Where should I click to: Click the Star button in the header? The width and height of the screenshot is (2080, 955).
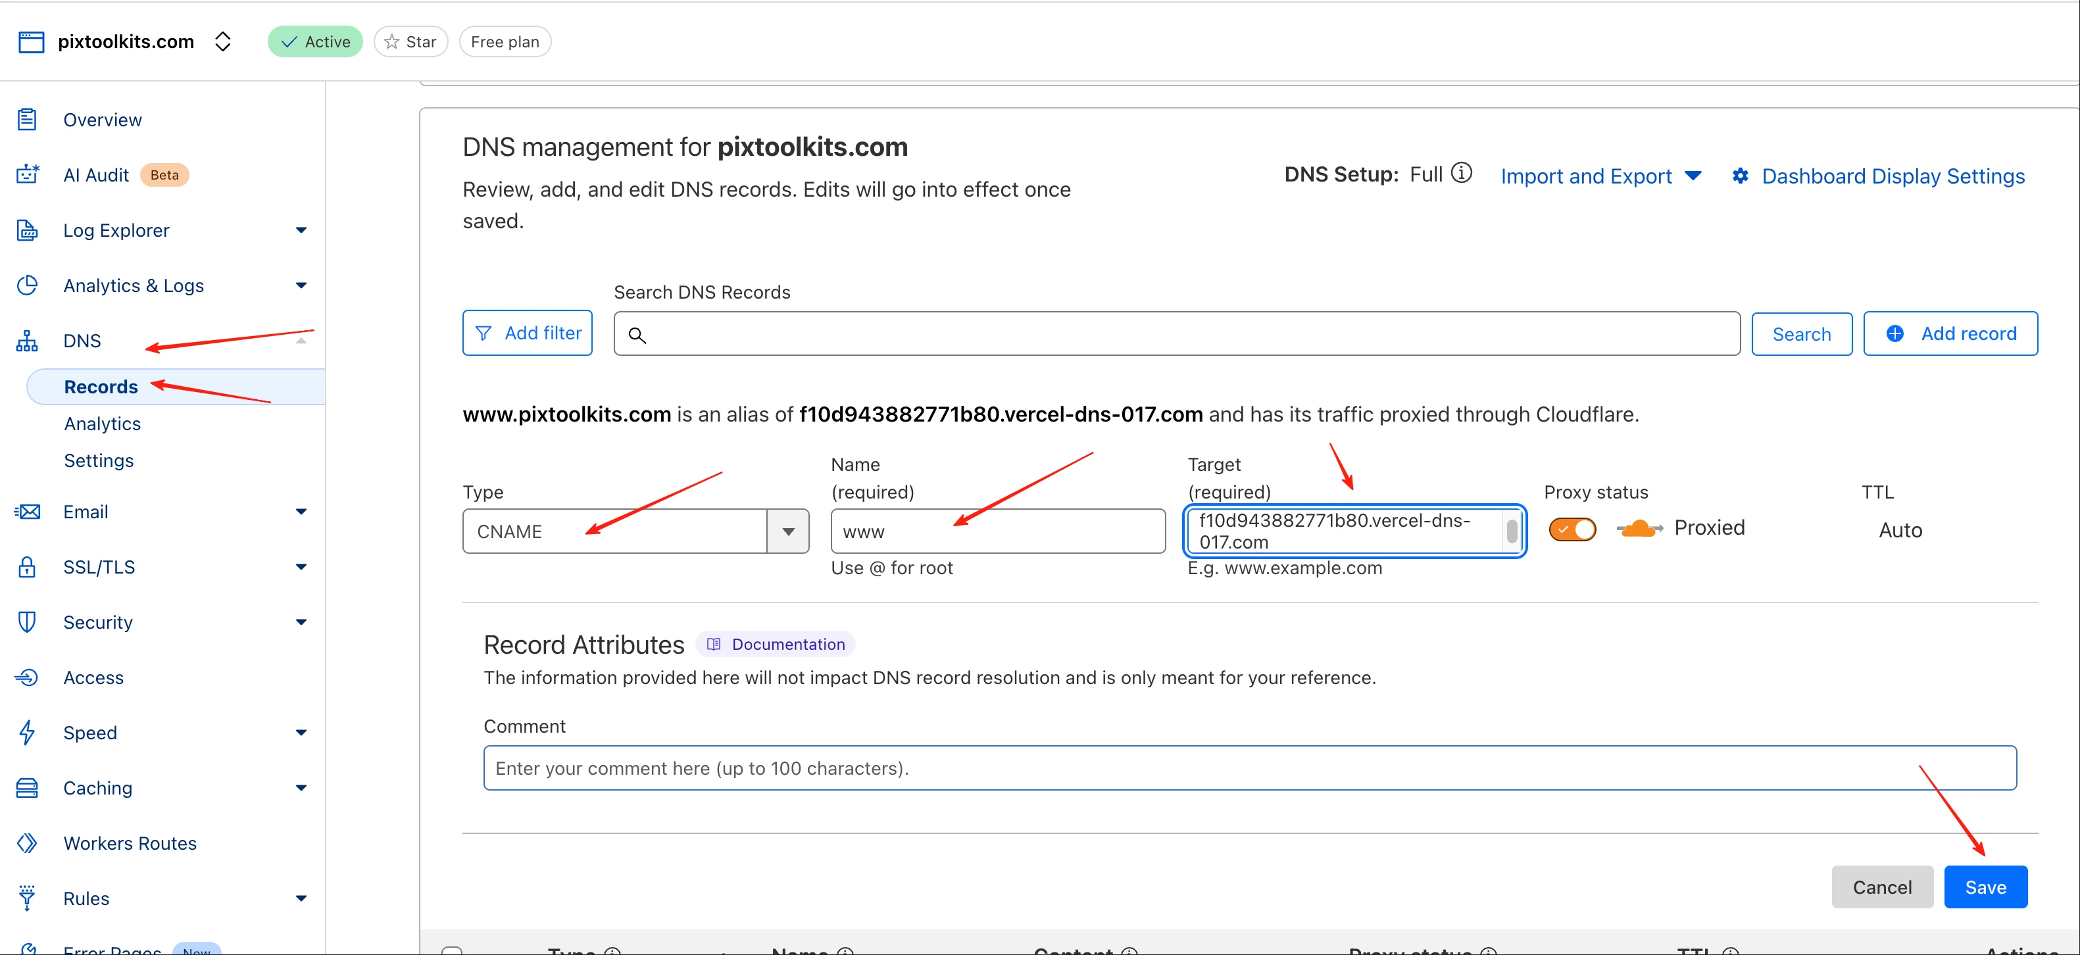[x=411, y=42]
